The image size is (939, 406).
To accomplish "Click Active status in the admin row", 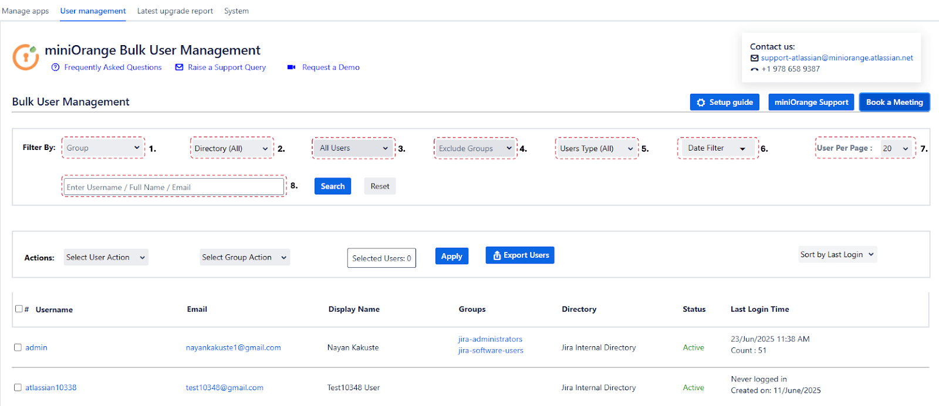I will point(694,347).
